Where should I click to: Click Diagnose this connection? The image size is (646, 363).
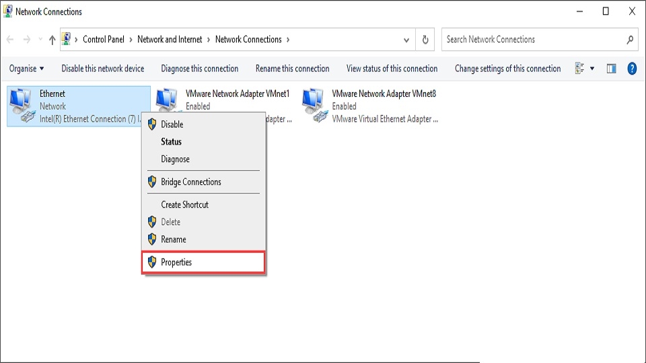click(200, 69)
